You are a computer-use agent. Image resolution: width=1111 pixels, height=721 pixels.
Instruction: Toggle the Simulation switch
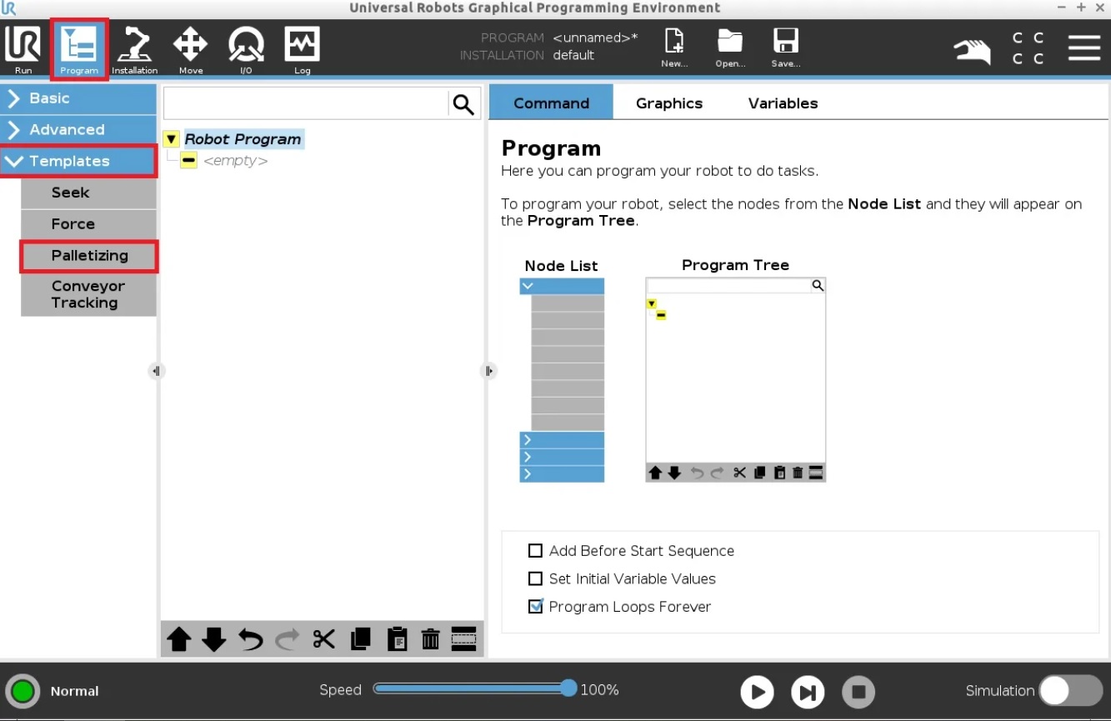tap(1071, 691)
